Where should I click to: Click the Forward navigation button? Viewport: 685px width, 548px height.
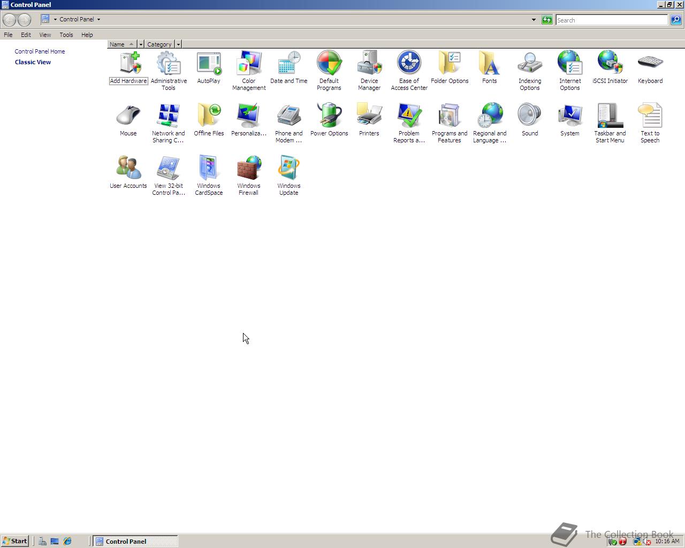pyautogui.click(x=24, y=20)
